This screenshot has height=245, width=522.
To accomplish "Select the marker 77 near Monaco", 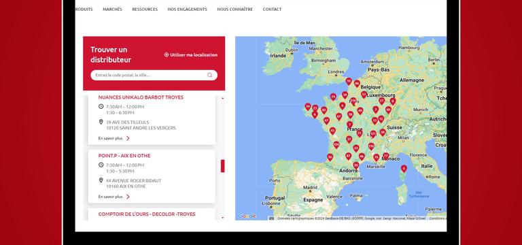I will (386, 156).
